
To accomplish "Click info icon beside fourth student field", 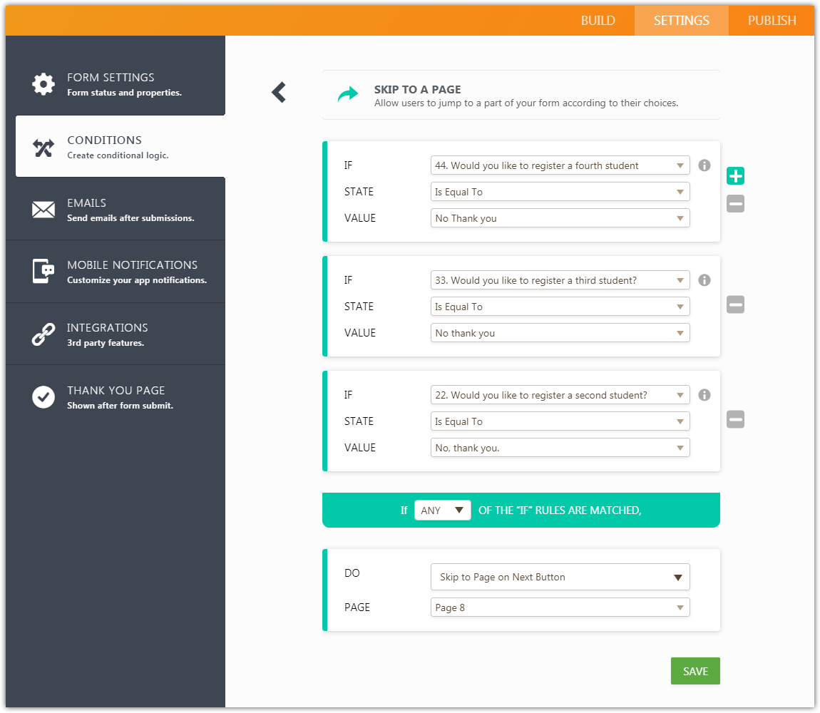I will point(704,165).
